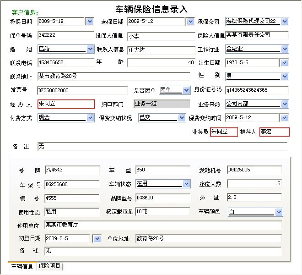This screenshot has width=302, height=275.
Task: Click the 联系地址 address field
Action: (x=113, y=76)
